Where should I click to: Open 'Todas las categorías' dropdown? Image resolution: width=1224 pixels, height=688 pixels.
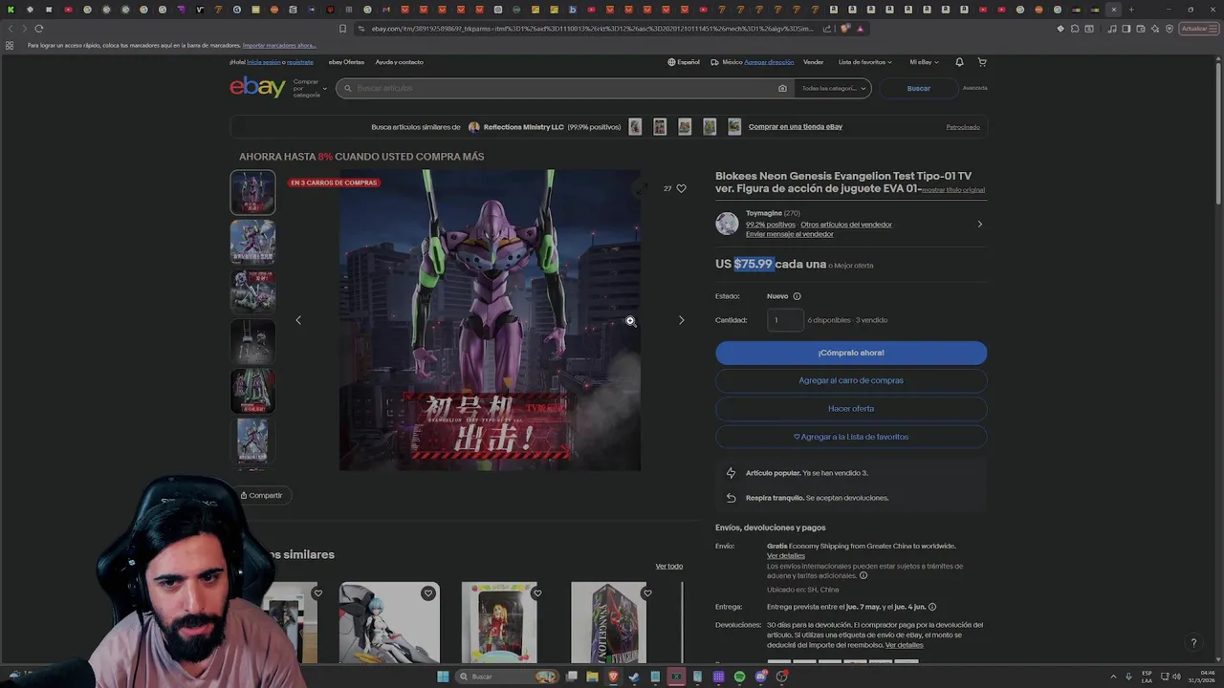[x=834, y=88]
